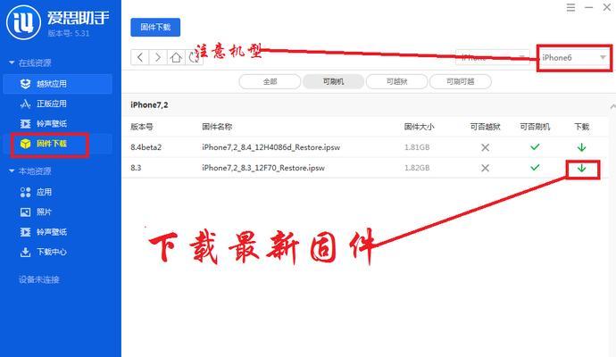616x357 pixels.
Task: Click the 固件名称 column header
Action: [217, 127]
